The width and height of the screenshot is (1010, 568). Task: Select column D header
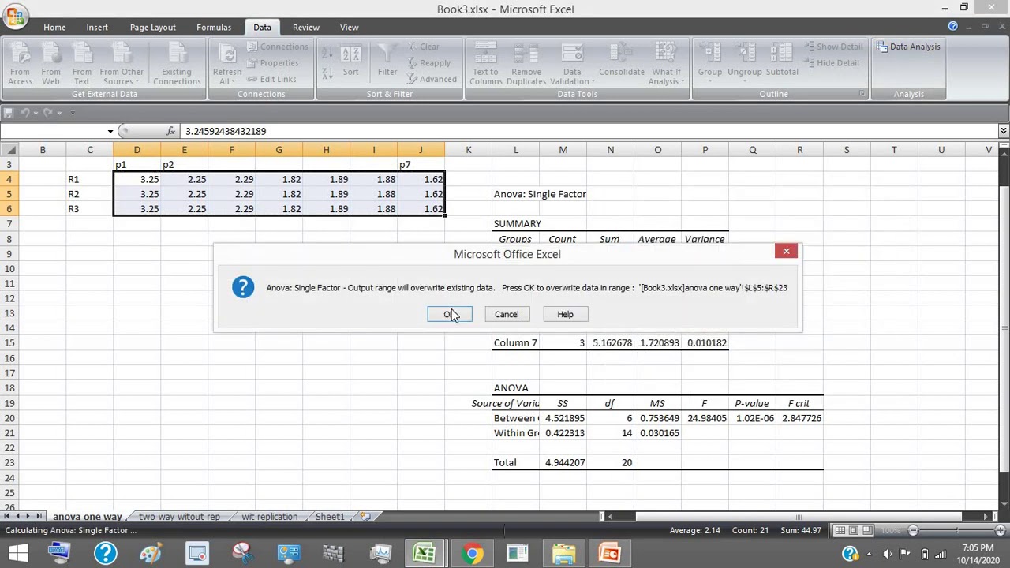point(137,150)
